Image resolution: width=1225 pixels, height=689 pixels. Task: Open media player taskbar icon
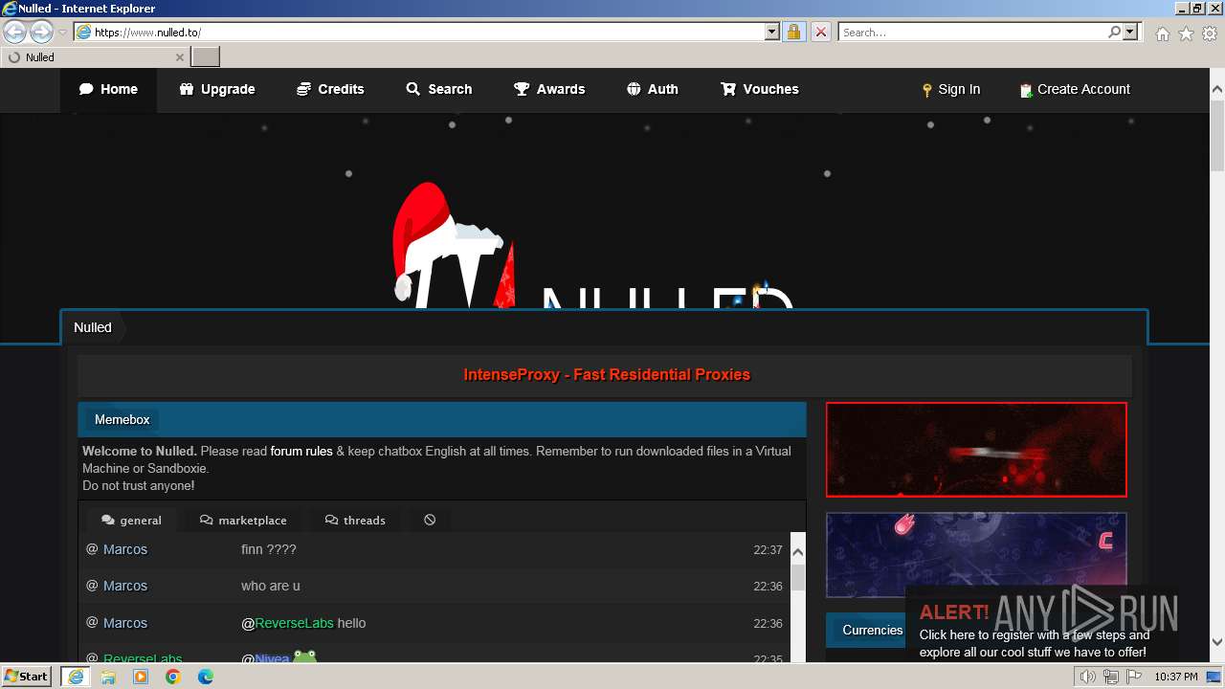coord(141,677)
